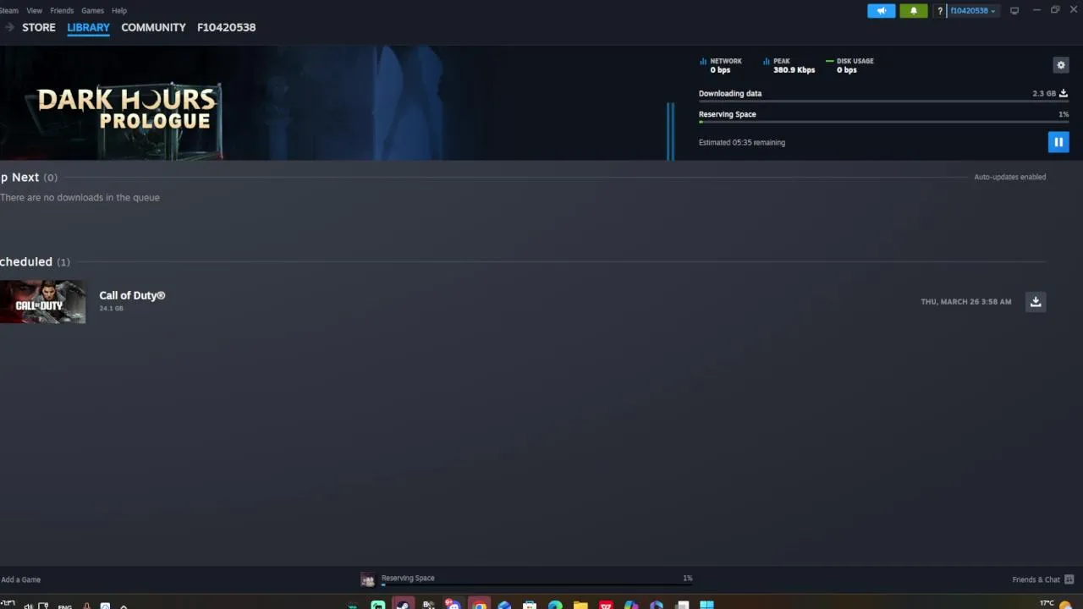Click the Estimated 05:35 remaining text

click(x=742, y=142)
